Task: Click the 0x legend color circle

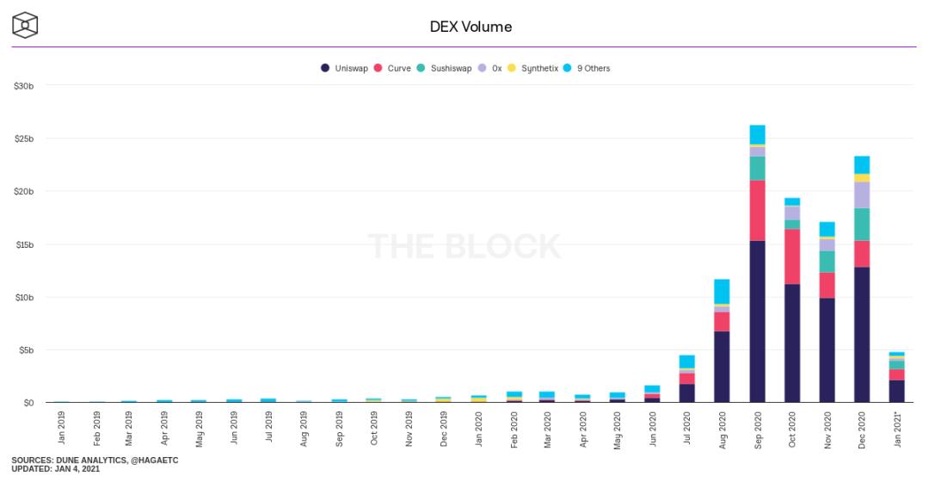Action: 483,68
